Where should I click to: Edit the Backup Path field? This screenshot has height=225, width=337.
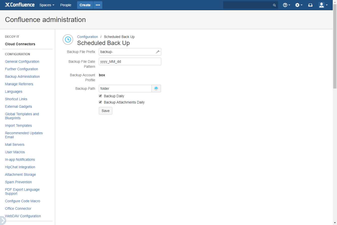tap(125, 88)
